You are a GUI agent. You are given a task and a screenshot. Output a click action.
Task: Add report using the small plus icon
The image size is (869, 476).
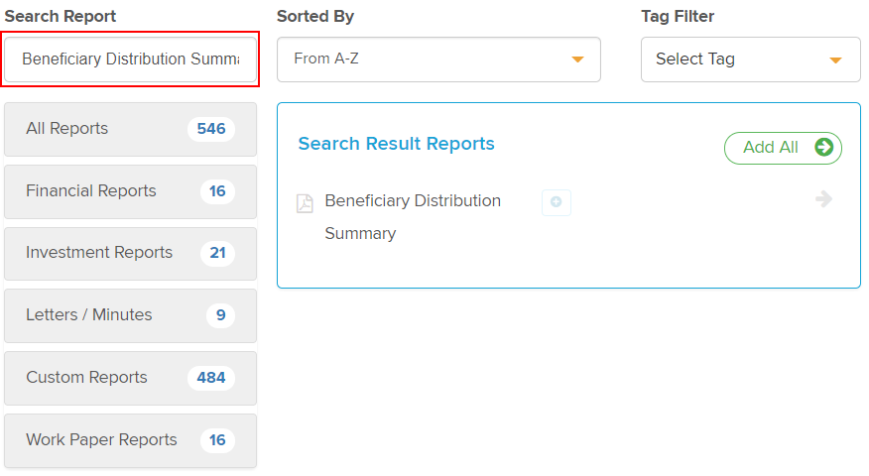pyautogui.click(x=557, y=202)
